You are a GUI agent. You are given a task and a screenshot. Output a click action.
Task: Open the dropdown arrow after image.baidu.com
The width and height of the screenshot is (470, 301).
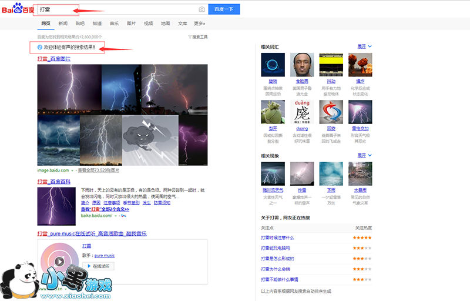tap(72, 170)
